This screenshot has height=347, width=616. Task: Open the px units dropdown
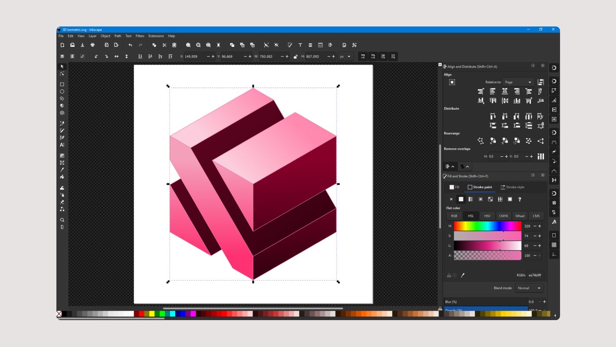coord(346,56)
